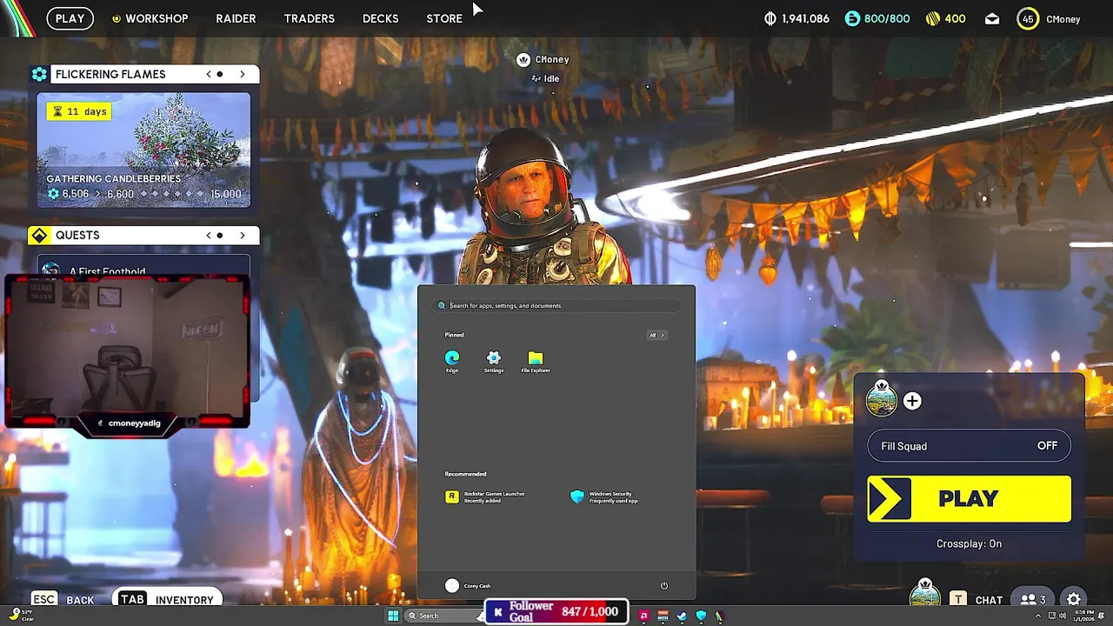Viewport: 1113px width, 626px height.
Task: Open the Gathering Candleberries event card
Action: coord(143,150)
